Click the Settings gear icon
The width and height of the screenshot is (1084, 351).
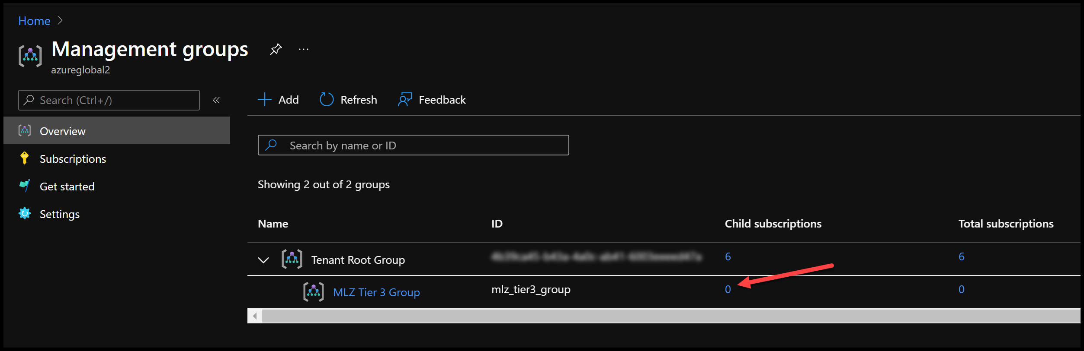(x=25, y=213)
